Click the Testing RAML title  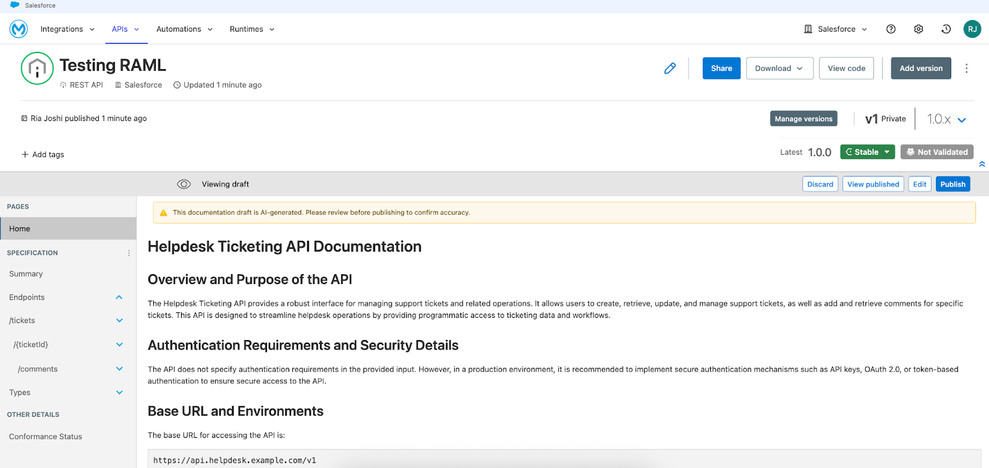click(112, 65)
